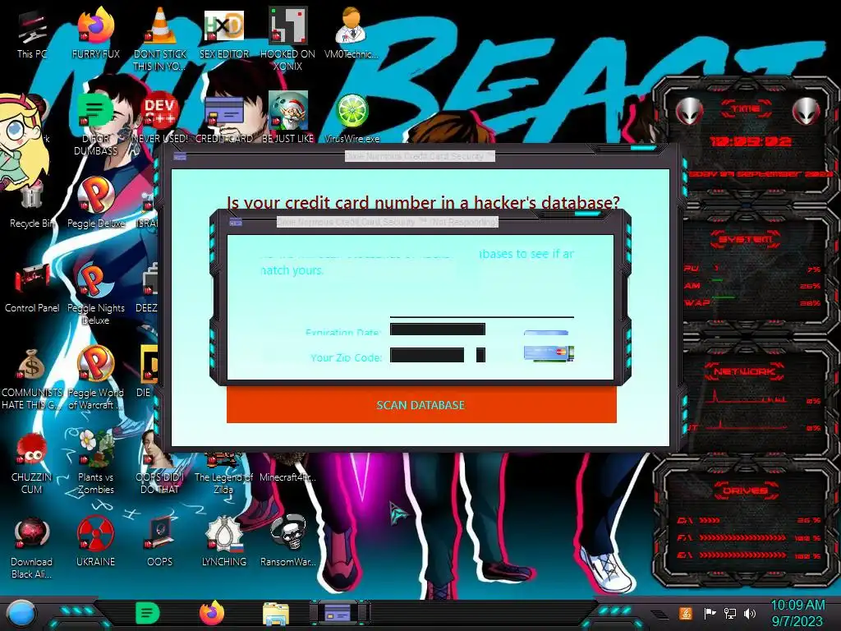Click the Your Zip Code input field
This screenshot has height=631, width=841.
coord(427,355)
